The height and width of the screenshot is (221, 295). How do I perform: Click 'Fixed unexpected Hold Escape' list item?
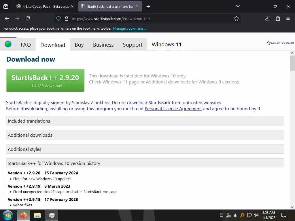(x=65, y=192)
